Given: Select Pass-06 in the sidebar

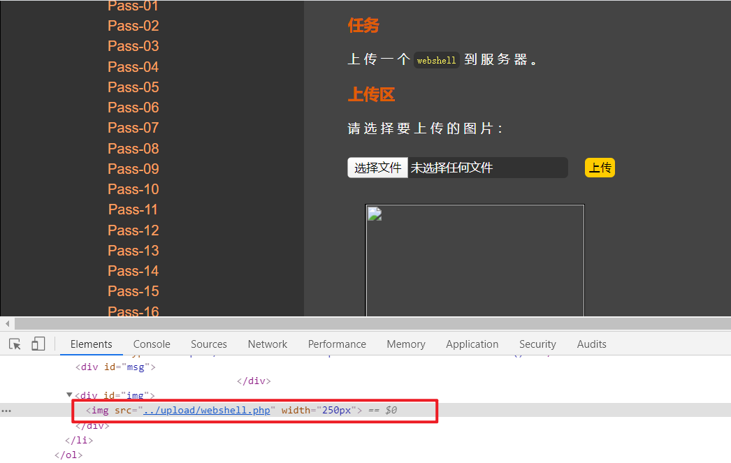Looking at the screenshot, I should (x=133, y=108).
